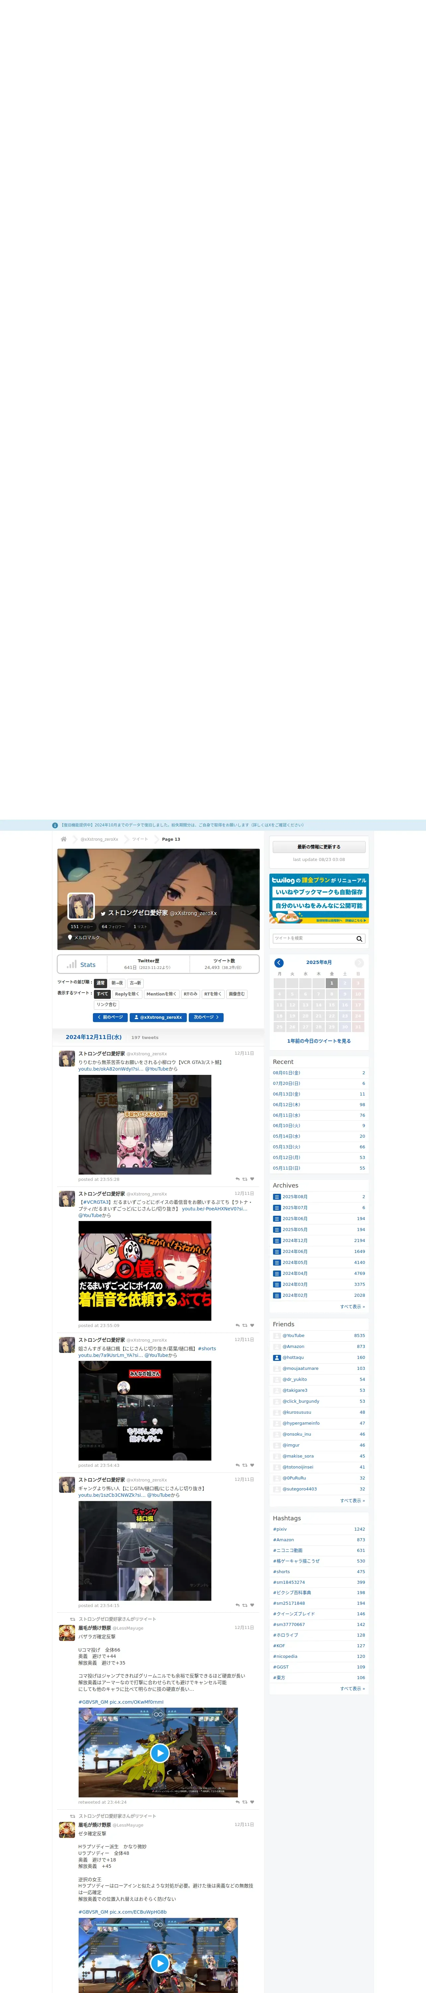Viewport: 426px width, 1993px height.
Task: Expand Archives with すべて表示
Action: (353, 1306)
